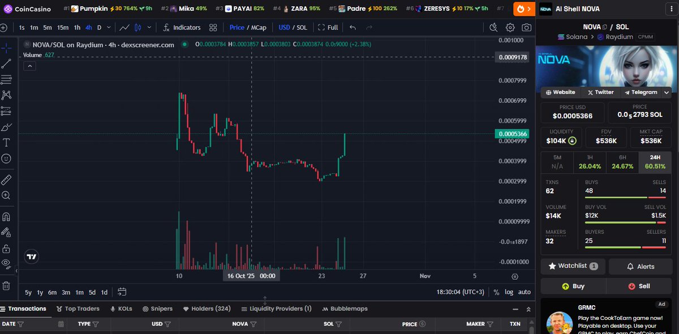
Task: Switch to Snipers tab
Action: click(157, 309)
